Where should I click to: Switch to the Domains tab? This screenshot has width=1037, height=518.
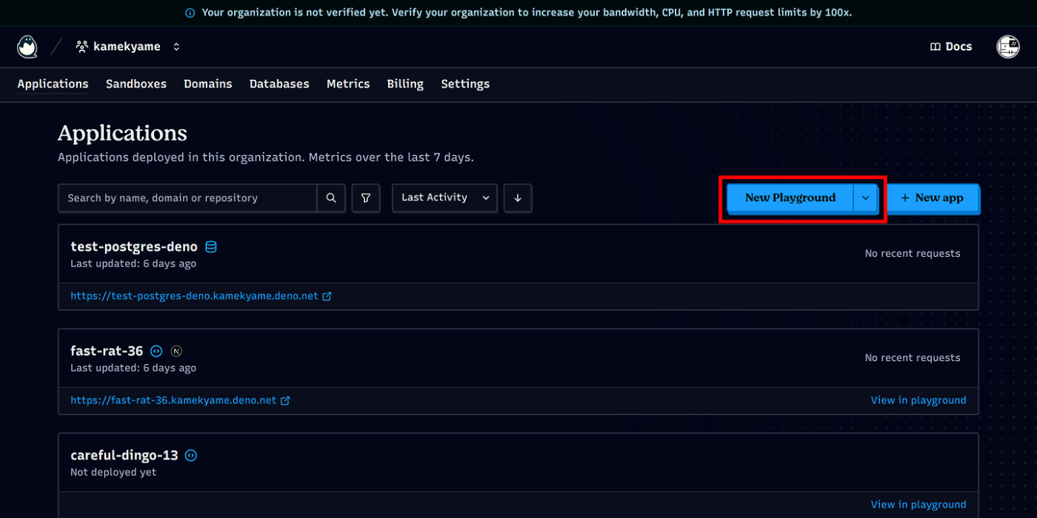click(208, 84)
